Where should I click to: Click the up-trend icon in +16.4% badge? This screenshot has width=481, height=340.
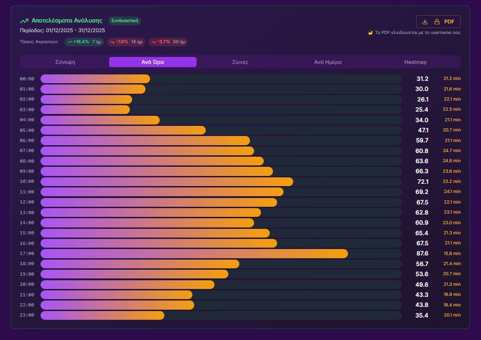[70, 42]
